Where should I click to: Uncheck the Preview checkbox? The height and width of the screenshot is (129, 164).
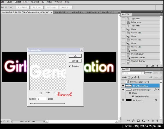tap(70, 66)
